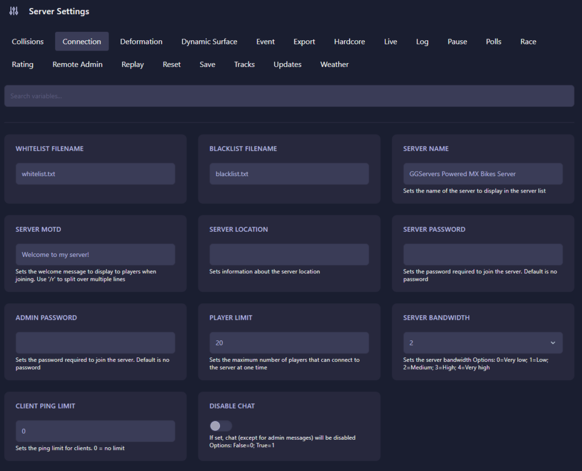Viewport: 582px width, 471px height.
Task: Click 'Sets the name of the server' description
Action: [475, 191]
